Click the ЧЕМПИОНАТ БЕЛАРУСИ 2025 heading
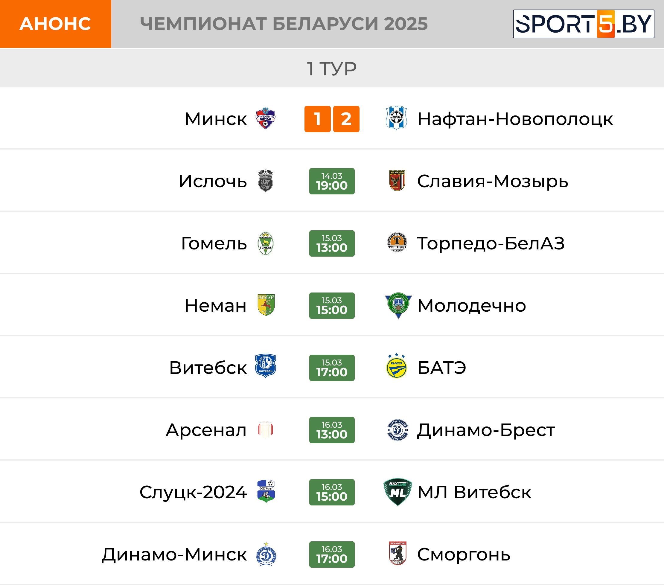 pos(284,24)
